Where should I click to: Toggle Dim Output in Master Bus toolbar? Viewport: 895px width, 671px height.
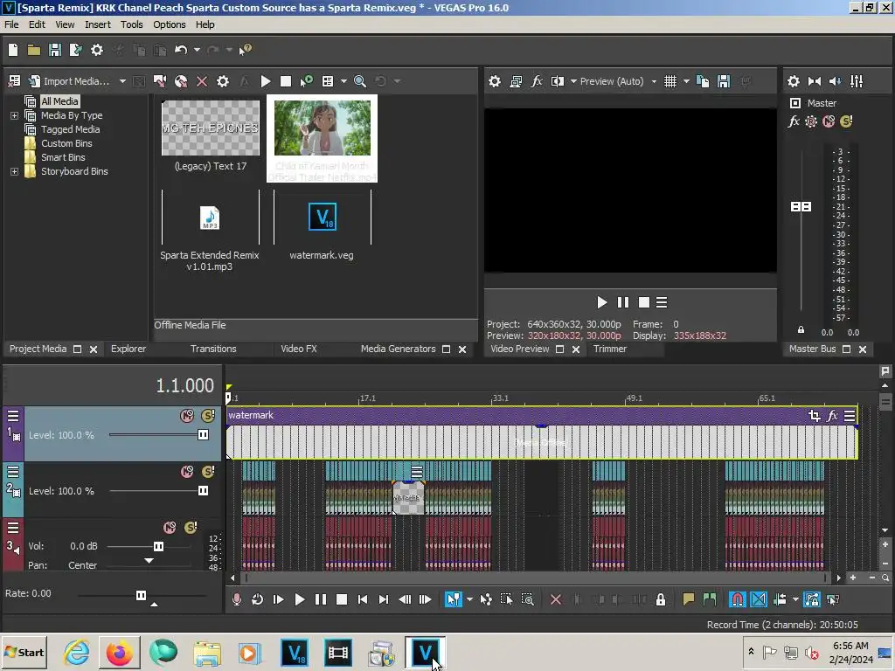point(836,81)
